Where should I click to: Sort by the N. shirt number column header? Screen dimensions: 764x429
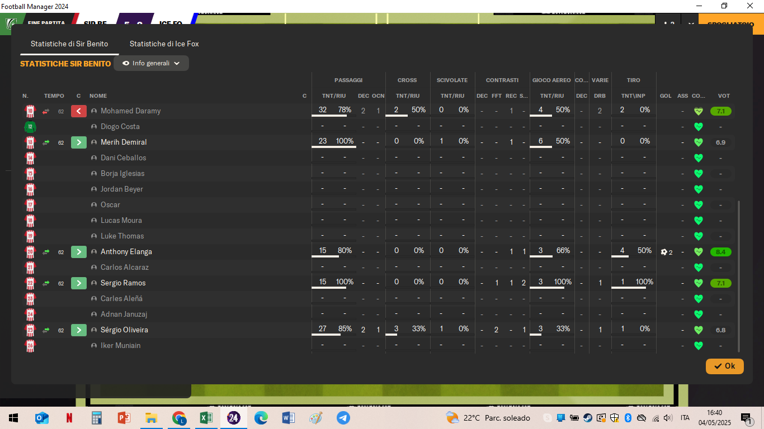25,96
